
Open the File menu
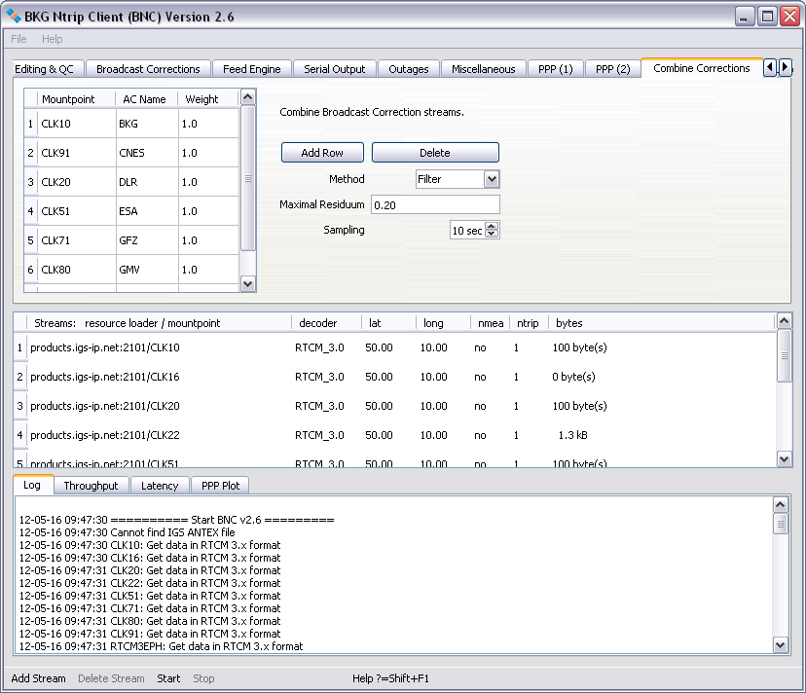18,39
